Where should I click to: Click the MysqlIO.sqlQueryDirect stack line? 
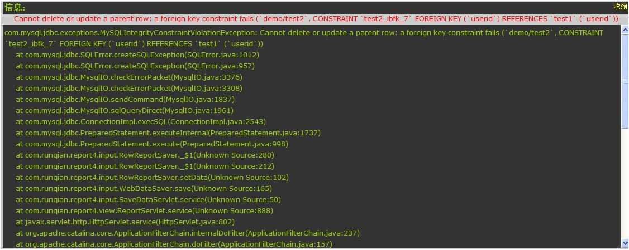pyautogui.click(x=125, y=110)
